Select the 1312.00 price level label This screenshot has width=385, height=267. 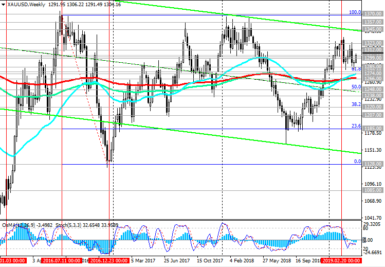click(x=373, y=50)
